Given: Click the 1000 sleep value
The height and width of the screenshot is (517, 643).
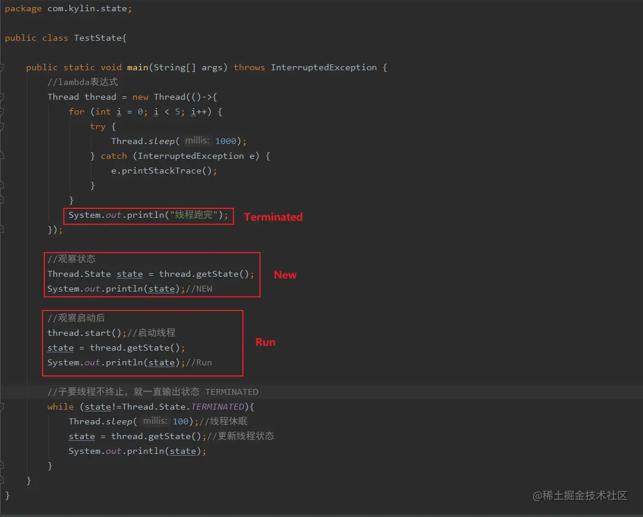Looking at the screenshot, I should pyautogui.click(x=226, y=141).
